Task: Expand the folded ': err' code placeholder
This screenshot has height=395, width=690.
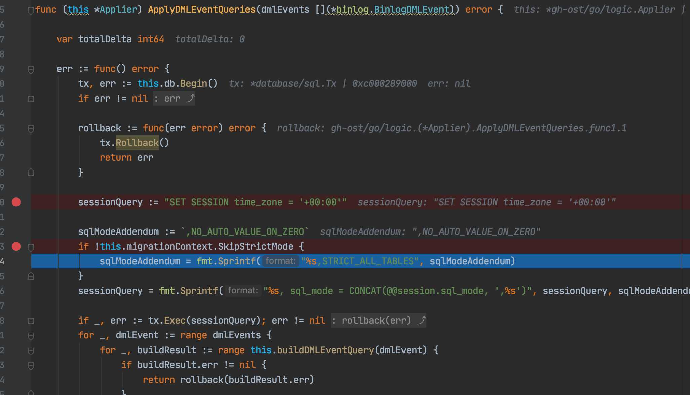Action: click(174, 98)
